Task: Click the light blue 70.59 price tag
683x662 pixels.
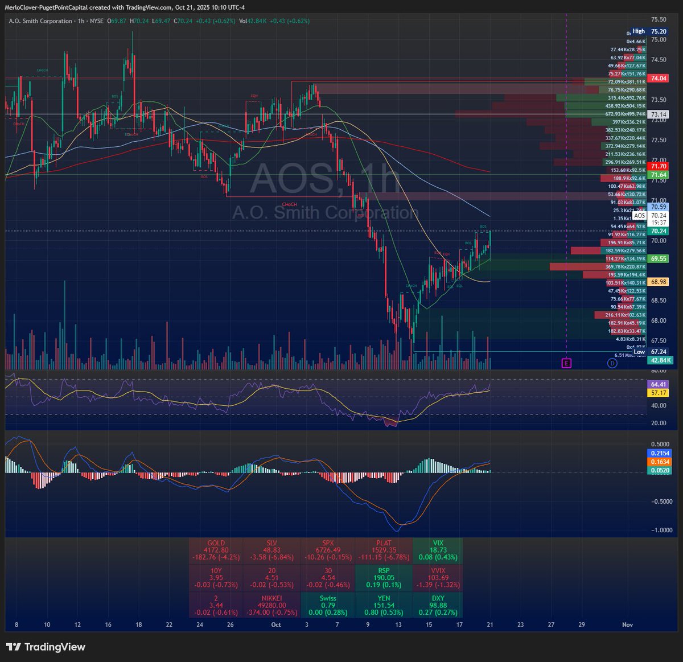Action: 659,207
